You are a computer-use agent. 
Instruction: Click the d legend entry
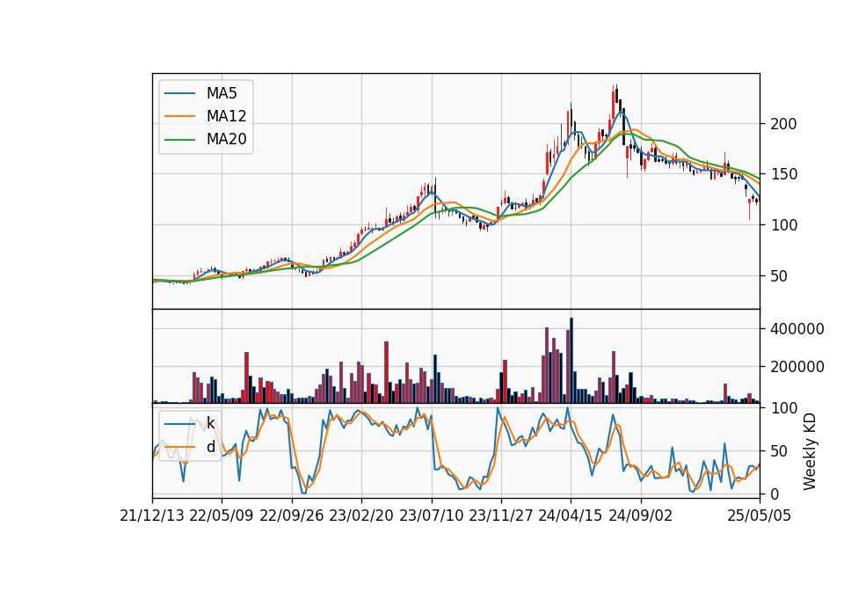(x=210, y=447)
